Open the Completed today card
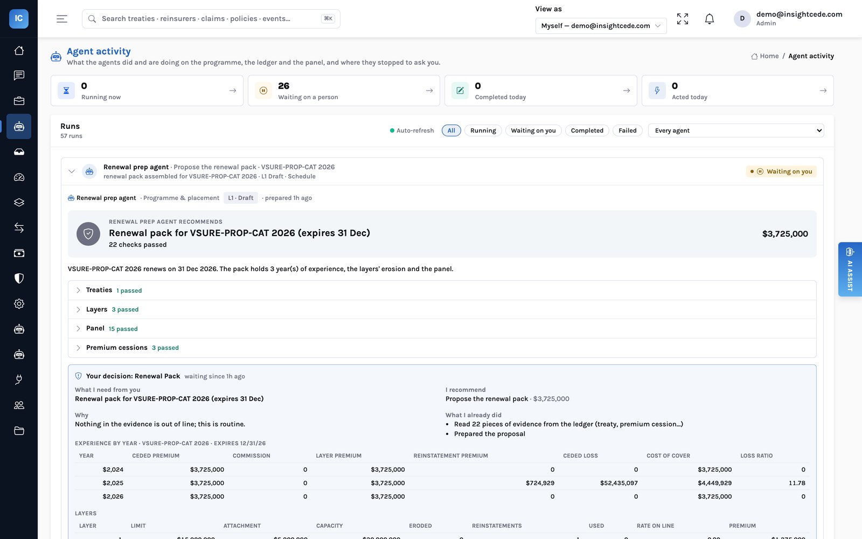This screenshot has height=539, width=862. pos(540,91)
